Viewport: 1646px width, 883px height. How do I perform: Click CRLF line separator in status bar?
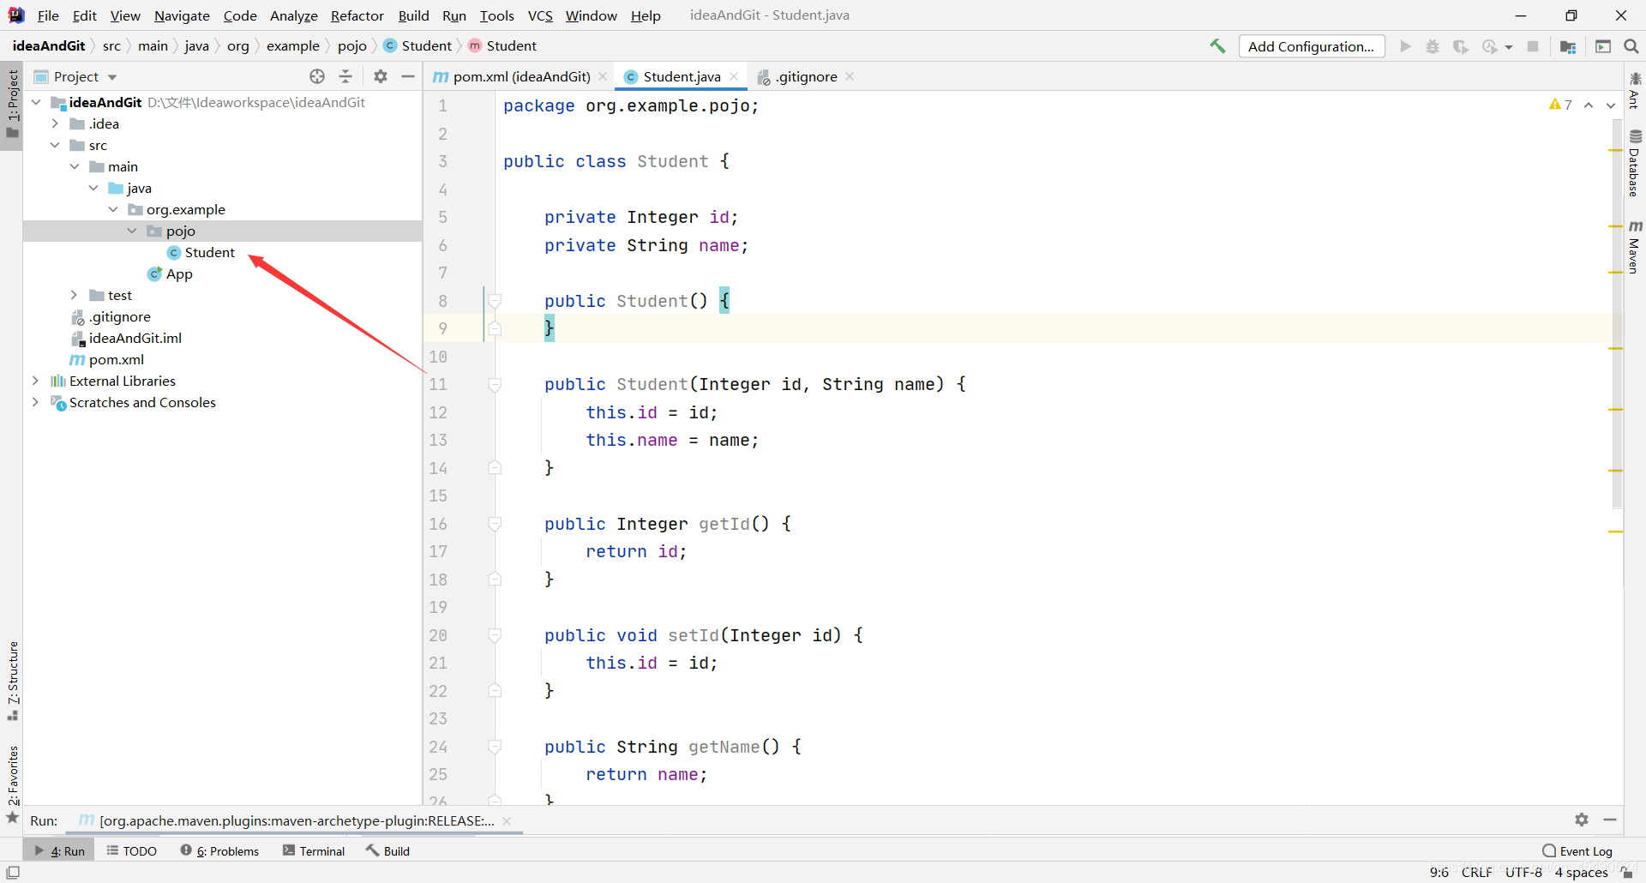(x=1476, y=873)
